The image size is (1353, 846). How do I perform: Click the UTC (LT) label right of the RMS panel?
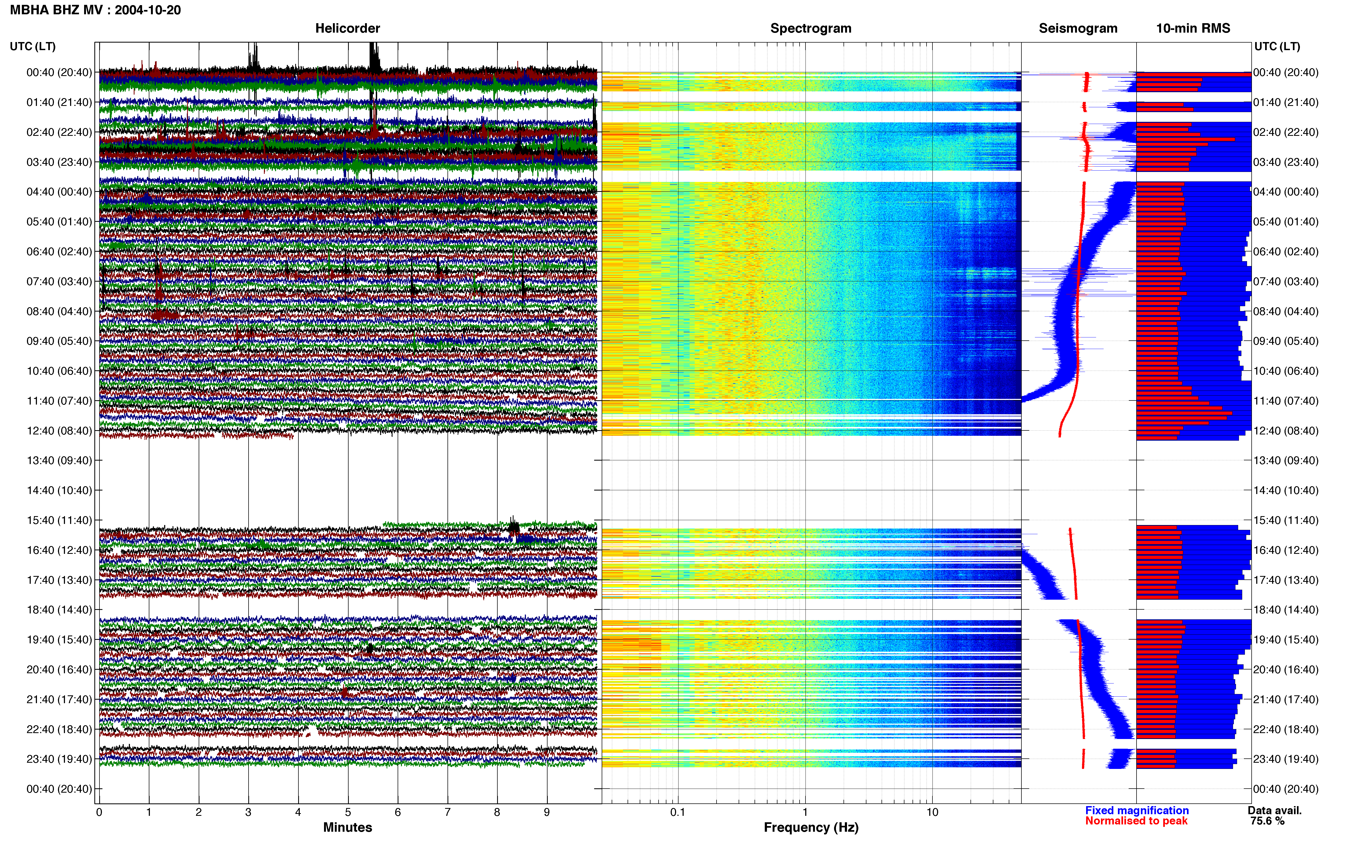(x=1277, y=46)
